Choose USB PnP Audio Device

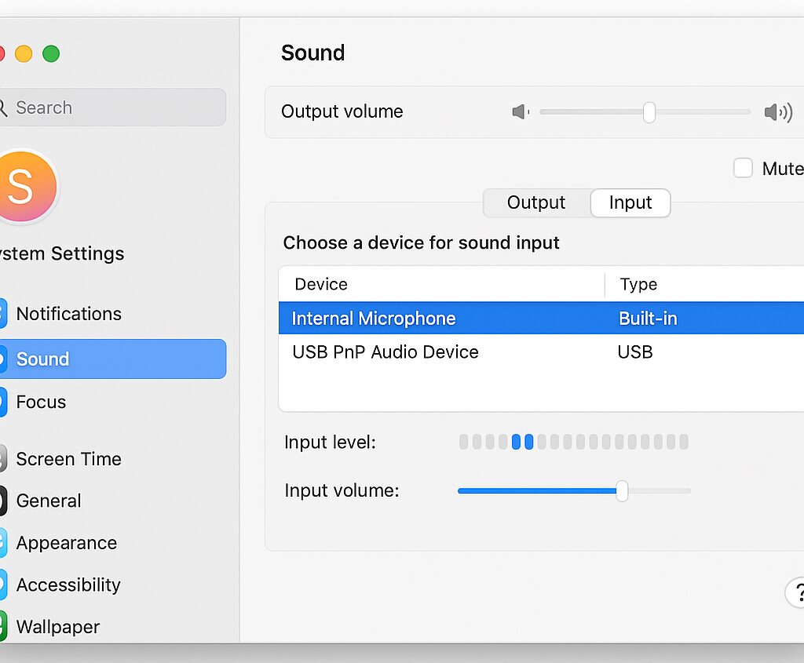(x=386, y=352)
